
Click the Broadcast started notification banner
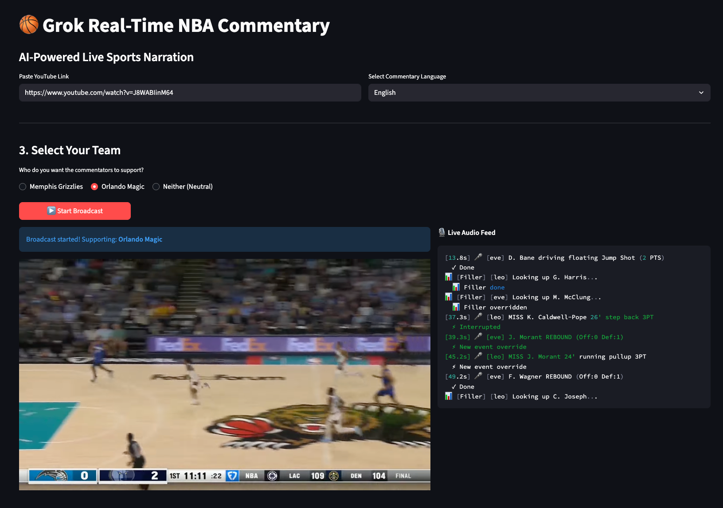225,239
